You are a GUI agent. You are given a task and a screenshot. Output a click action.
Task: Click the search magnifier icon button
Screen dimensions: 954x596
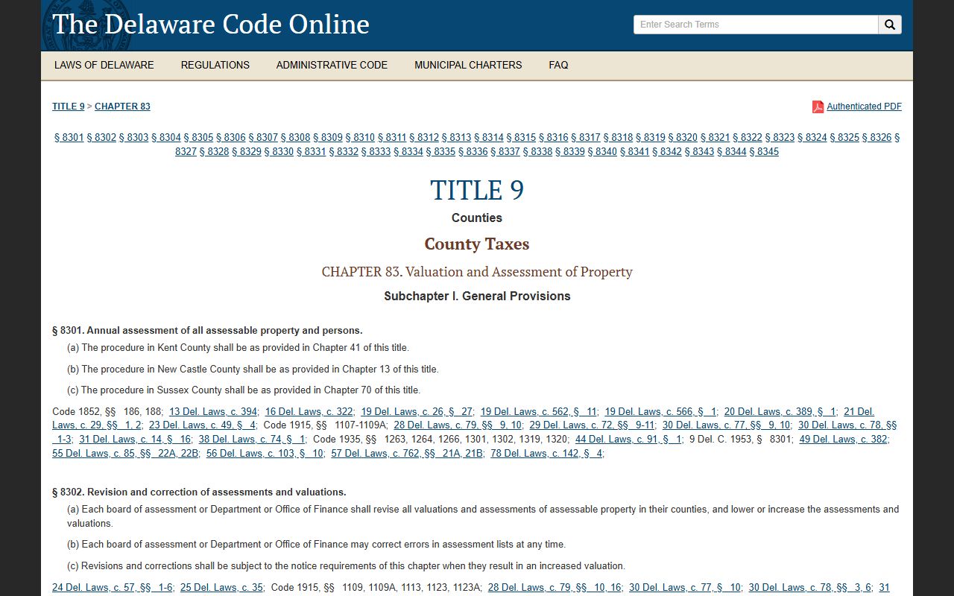tap(890, 25)
